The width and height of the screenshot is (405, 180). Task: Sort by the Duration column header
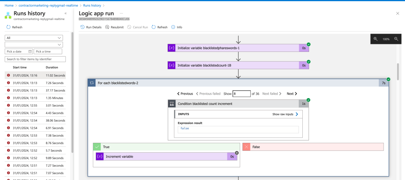click(x=52, y=67)
